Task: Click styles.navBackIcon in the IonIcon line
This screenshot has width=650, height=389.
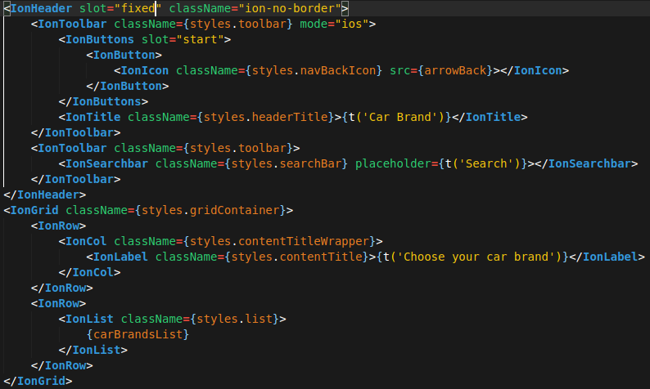Action: (314, 70)
